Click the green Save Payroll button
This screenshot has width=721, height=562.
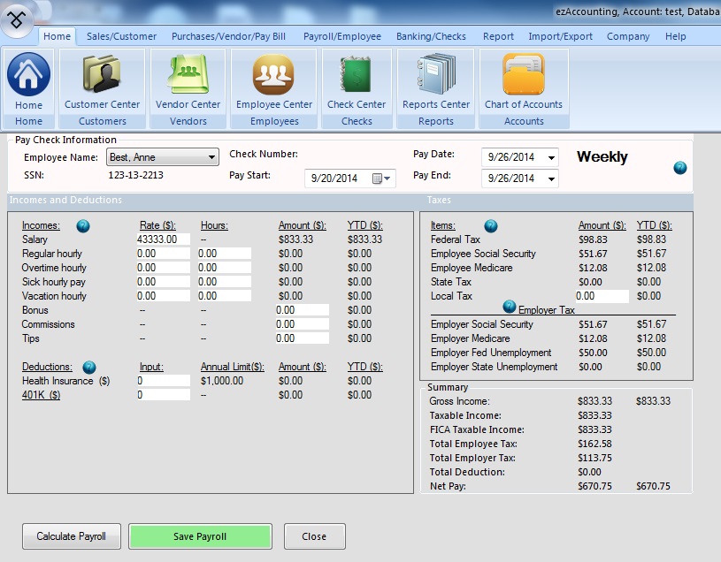200,536
